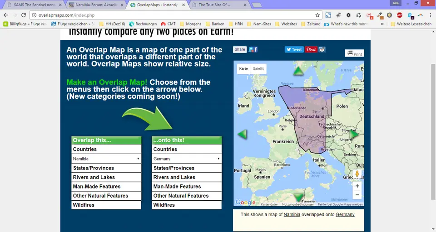Open a new browser tab
Viewport: 436px width, 232px height.
pyautogui.click(x=257, y=5)
